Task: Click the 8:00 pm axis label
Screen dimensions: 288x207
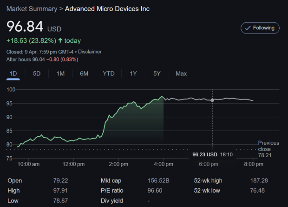Action: pyautogui.click(x=254, y=164)
